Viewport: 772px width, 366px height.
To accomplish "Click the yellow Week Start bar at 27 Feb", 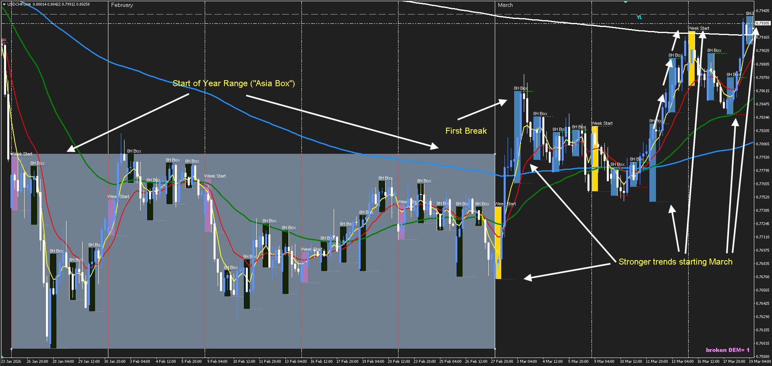I will point(498,242).
